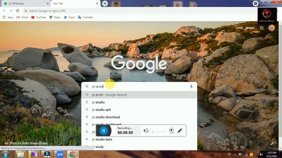Open the pencil annotation tool in recorder
The height and width of the screenshot is (158, 282).
tap(180, 131)
